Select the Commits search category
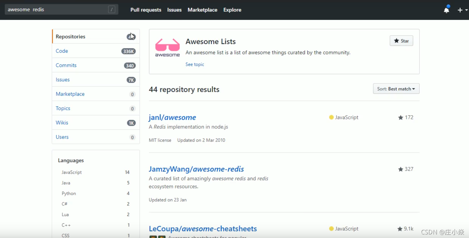The height and width of the screenshot is (238, 469). 96,65
